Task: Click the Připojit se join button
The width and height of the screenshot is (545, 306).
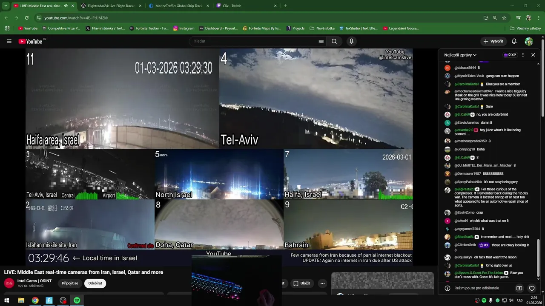Action: coord(70,283)
